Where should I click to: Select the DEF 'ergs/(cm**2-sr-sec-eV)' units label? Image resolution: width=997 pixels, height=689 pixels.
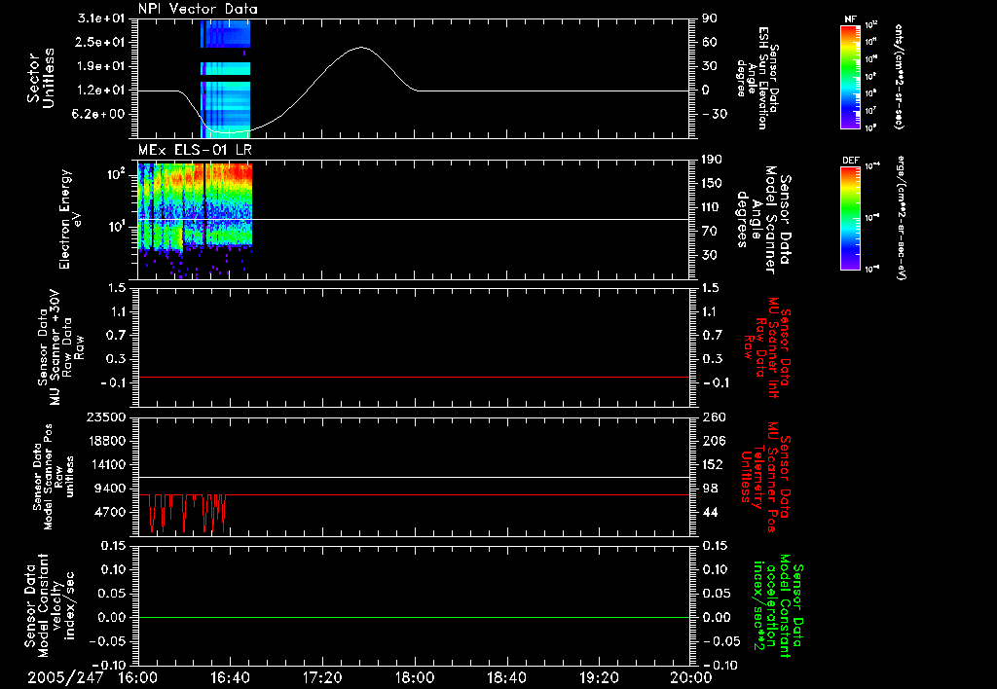click(901, 218)
